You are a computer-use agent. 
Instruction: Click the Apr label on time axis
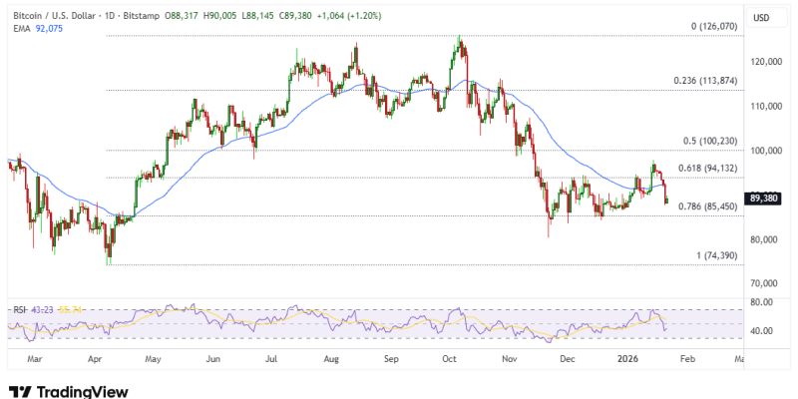point(94,356)
